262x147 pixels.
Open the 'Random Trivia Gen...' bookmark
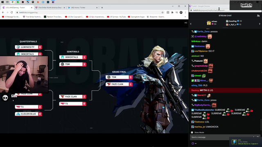click(53, 17)
